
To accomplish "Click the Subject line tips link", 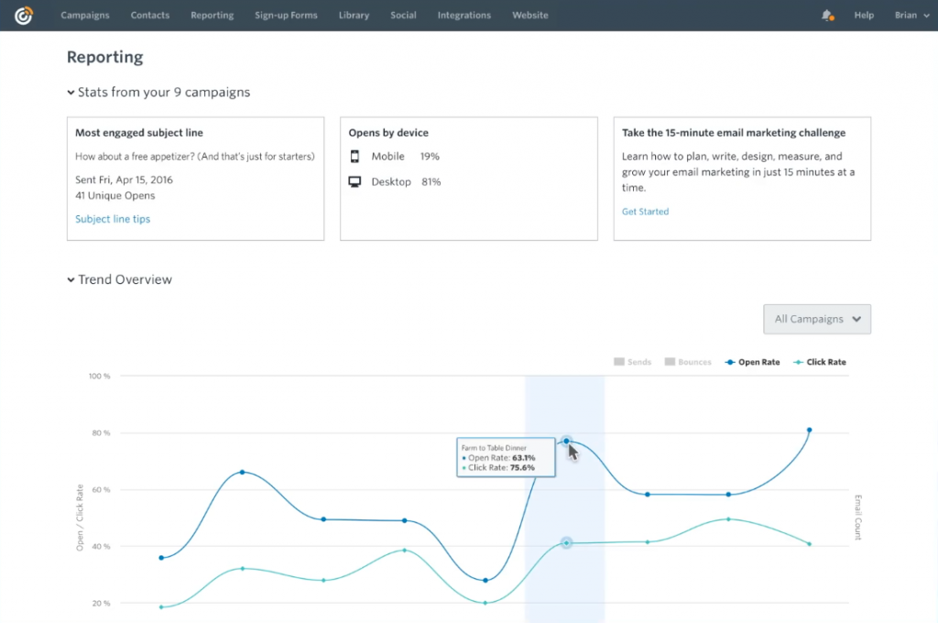I will click(113, 219).
